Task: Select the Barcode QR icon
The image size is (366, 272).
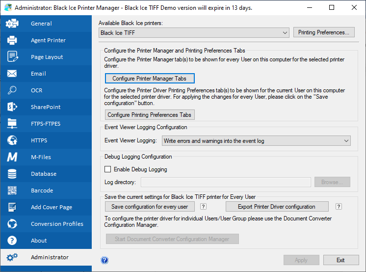Action: pyautogui.click(x=12, y=190)
